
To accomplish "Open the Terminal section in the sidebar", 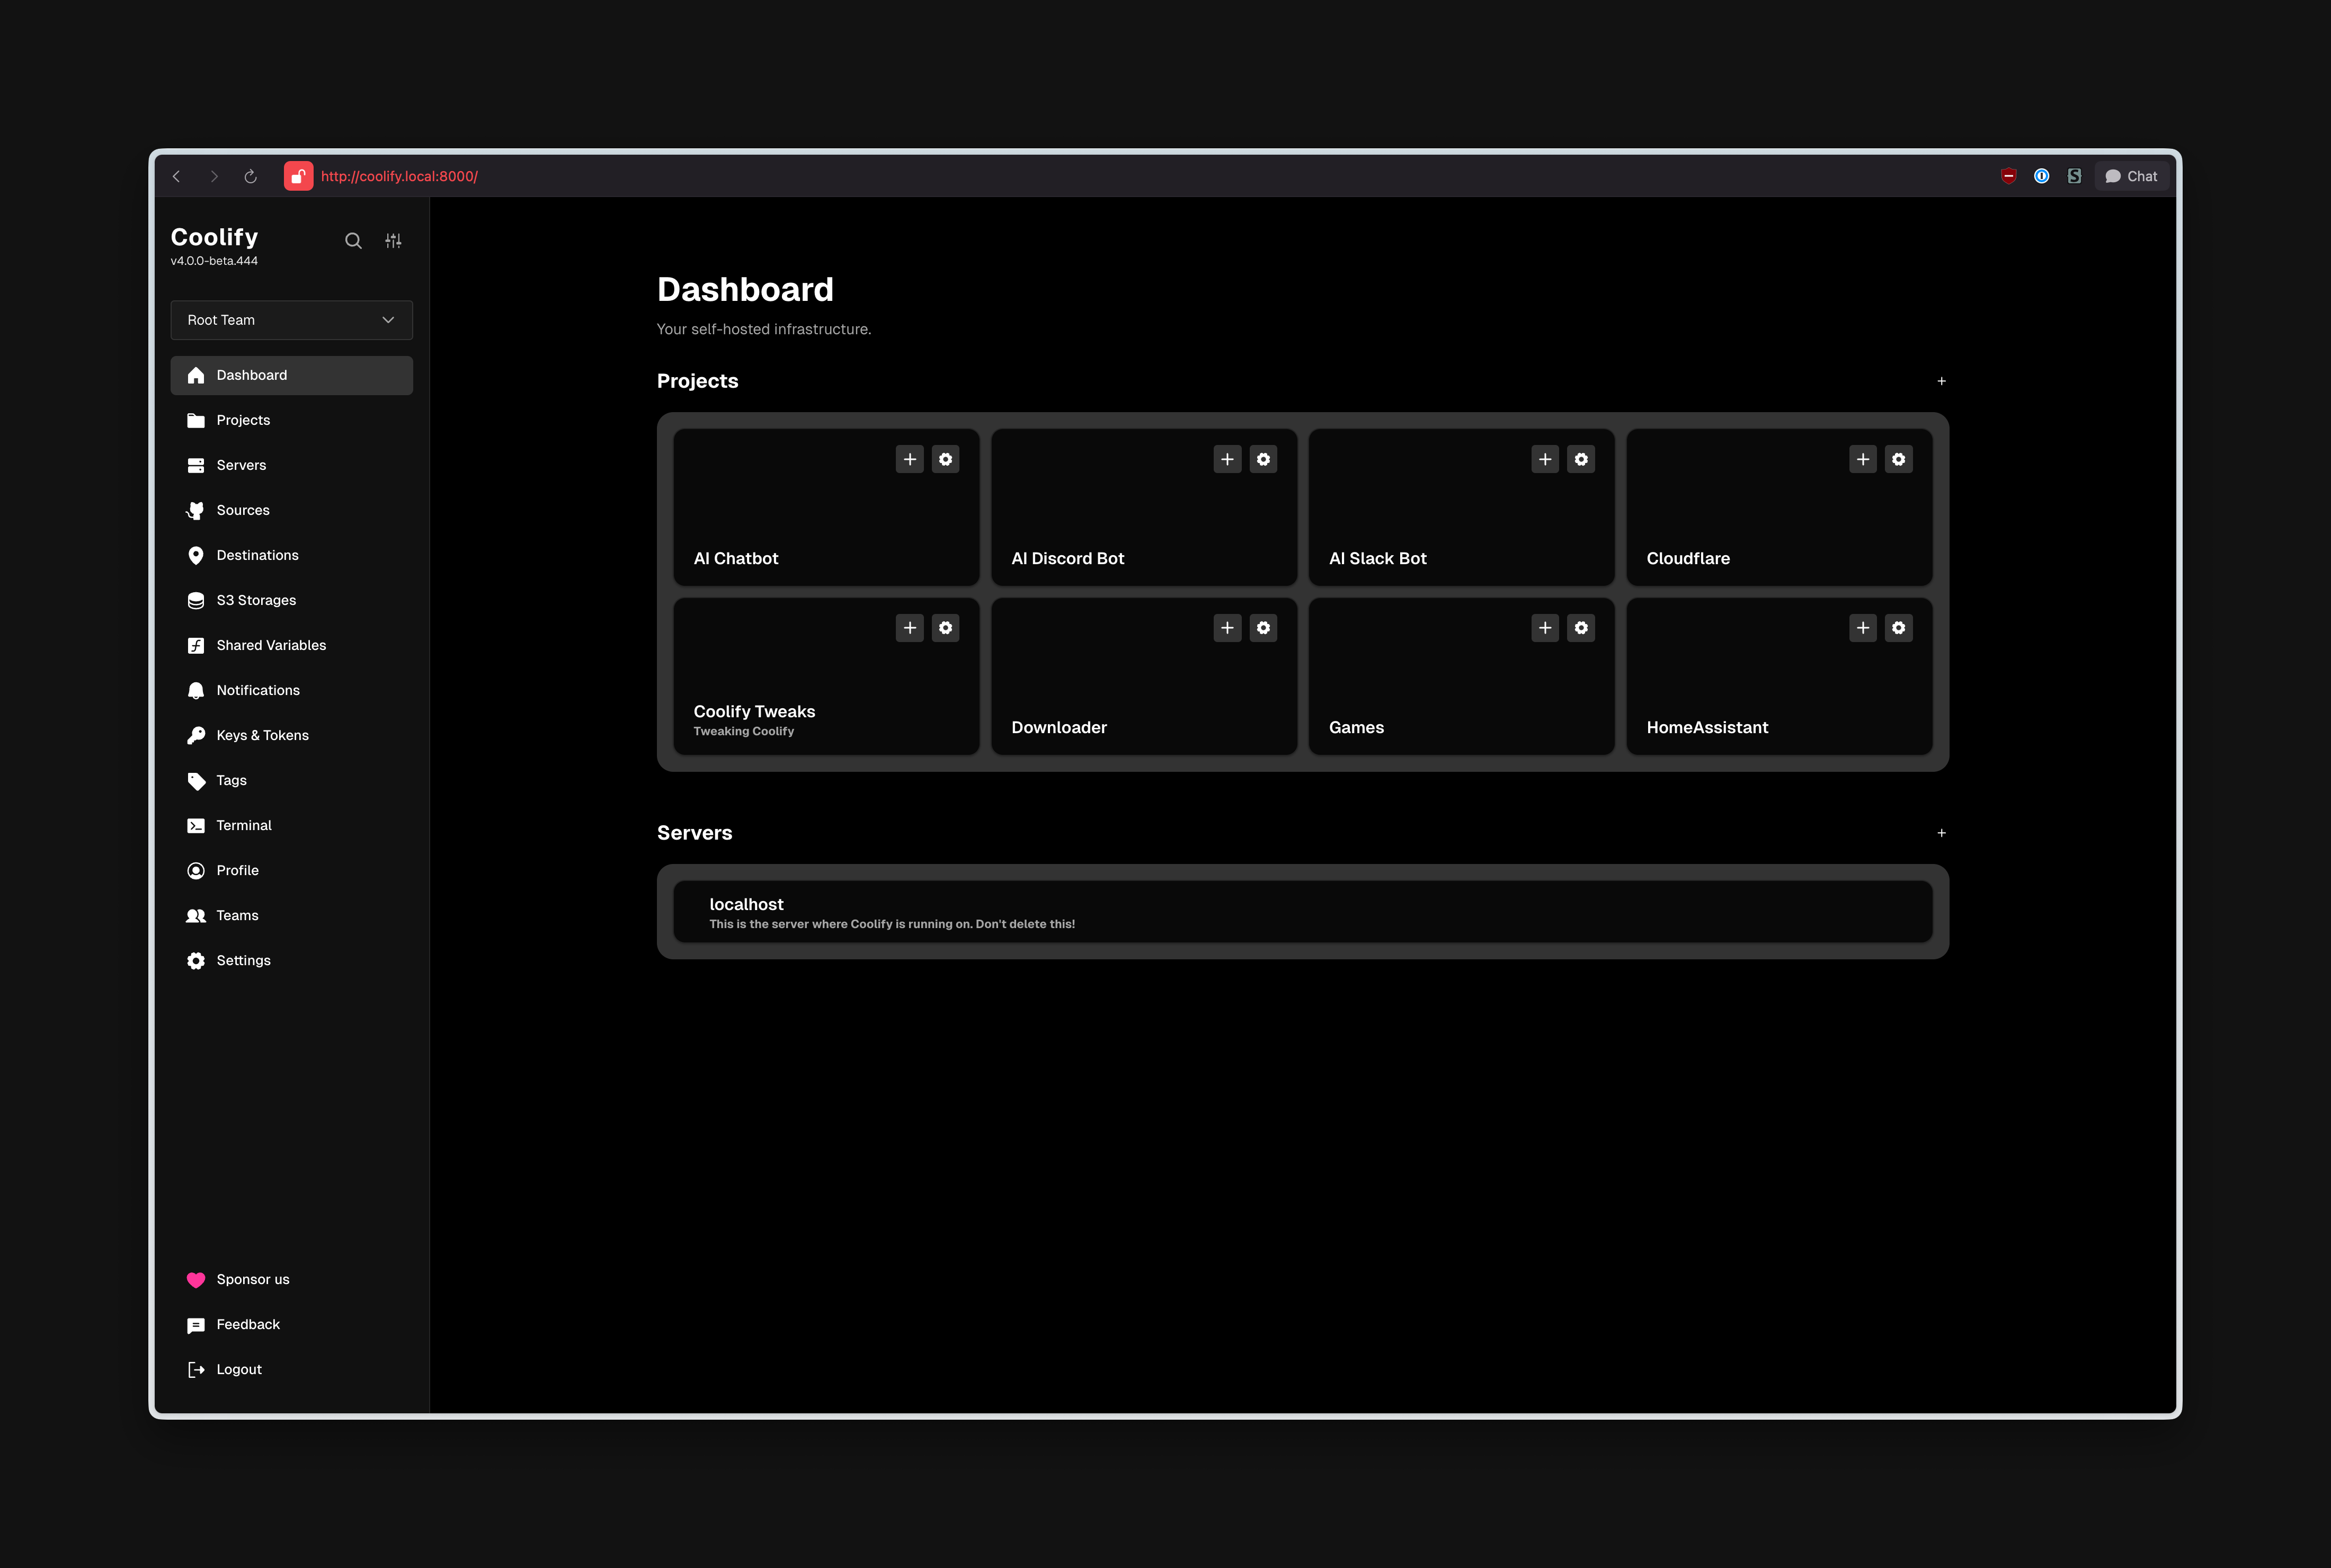I will 243,824.
